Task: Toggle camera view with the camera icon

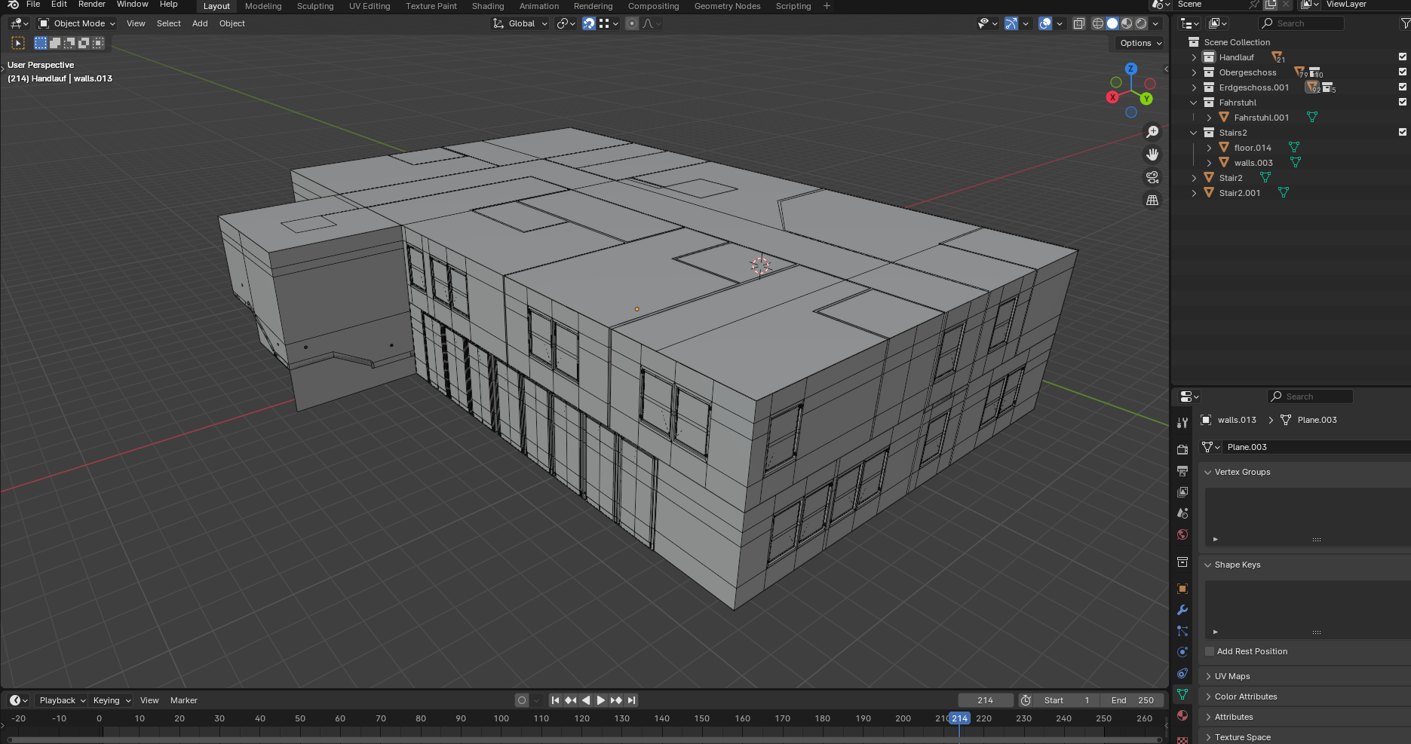Action: pyautogui.click(x=1152, y=177)
